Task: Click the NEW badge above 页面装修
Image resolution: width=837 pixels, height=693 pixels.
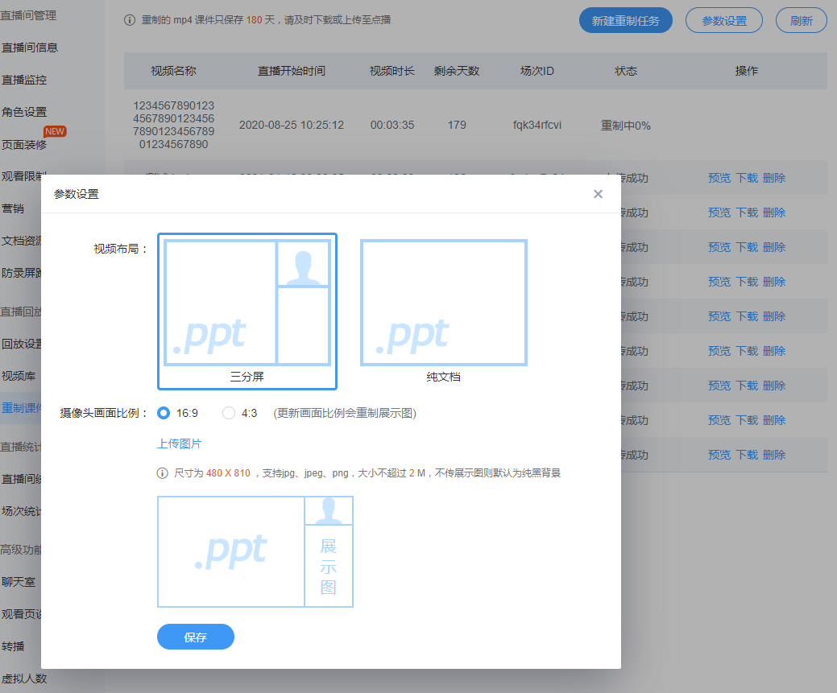Action: click(x=55, y=131)
